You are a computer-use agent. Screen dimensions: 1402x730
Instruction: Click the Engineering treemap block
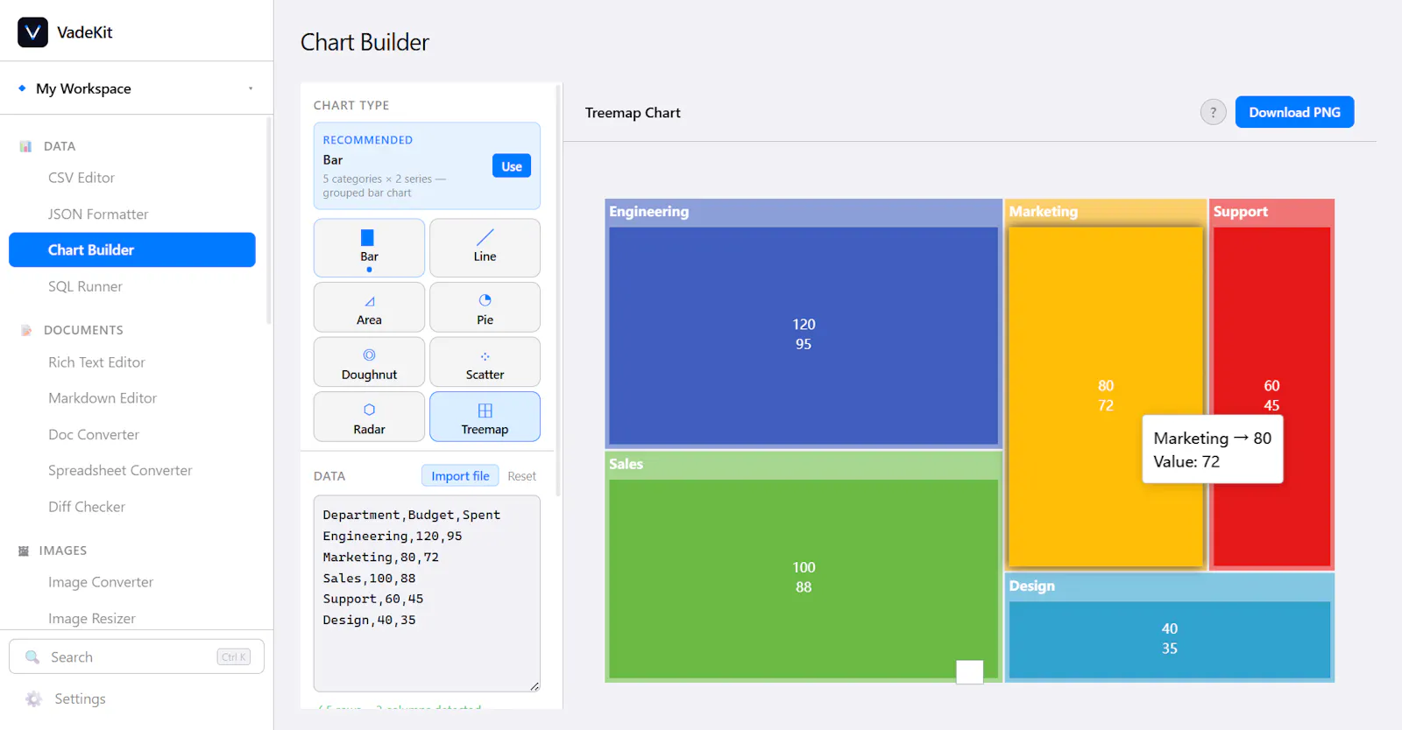(x=804, y=336)
